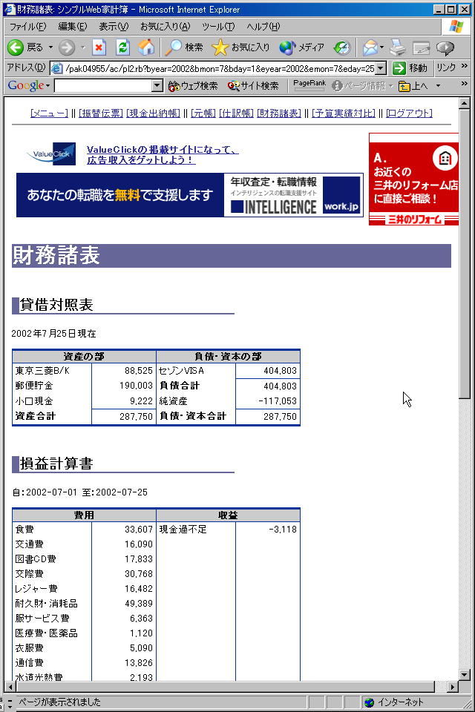Image resolution: width=475 pixels, height=712 pixels.
Task: Click inside the Google toolbar search field
Action: click(102, 86)
